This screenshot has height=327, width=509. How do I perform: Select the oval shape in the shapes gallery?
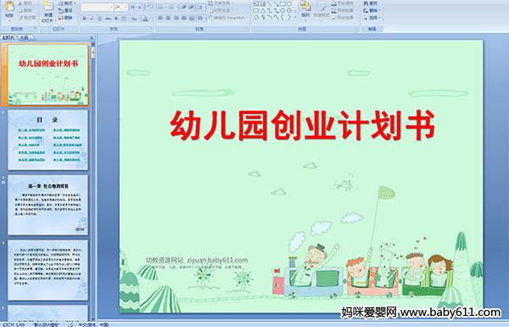pos(289,3)
